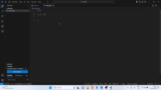Open the Source Control view
This screenshot has width=161, height=90.
pyautogui.click(x=3, y=16)
